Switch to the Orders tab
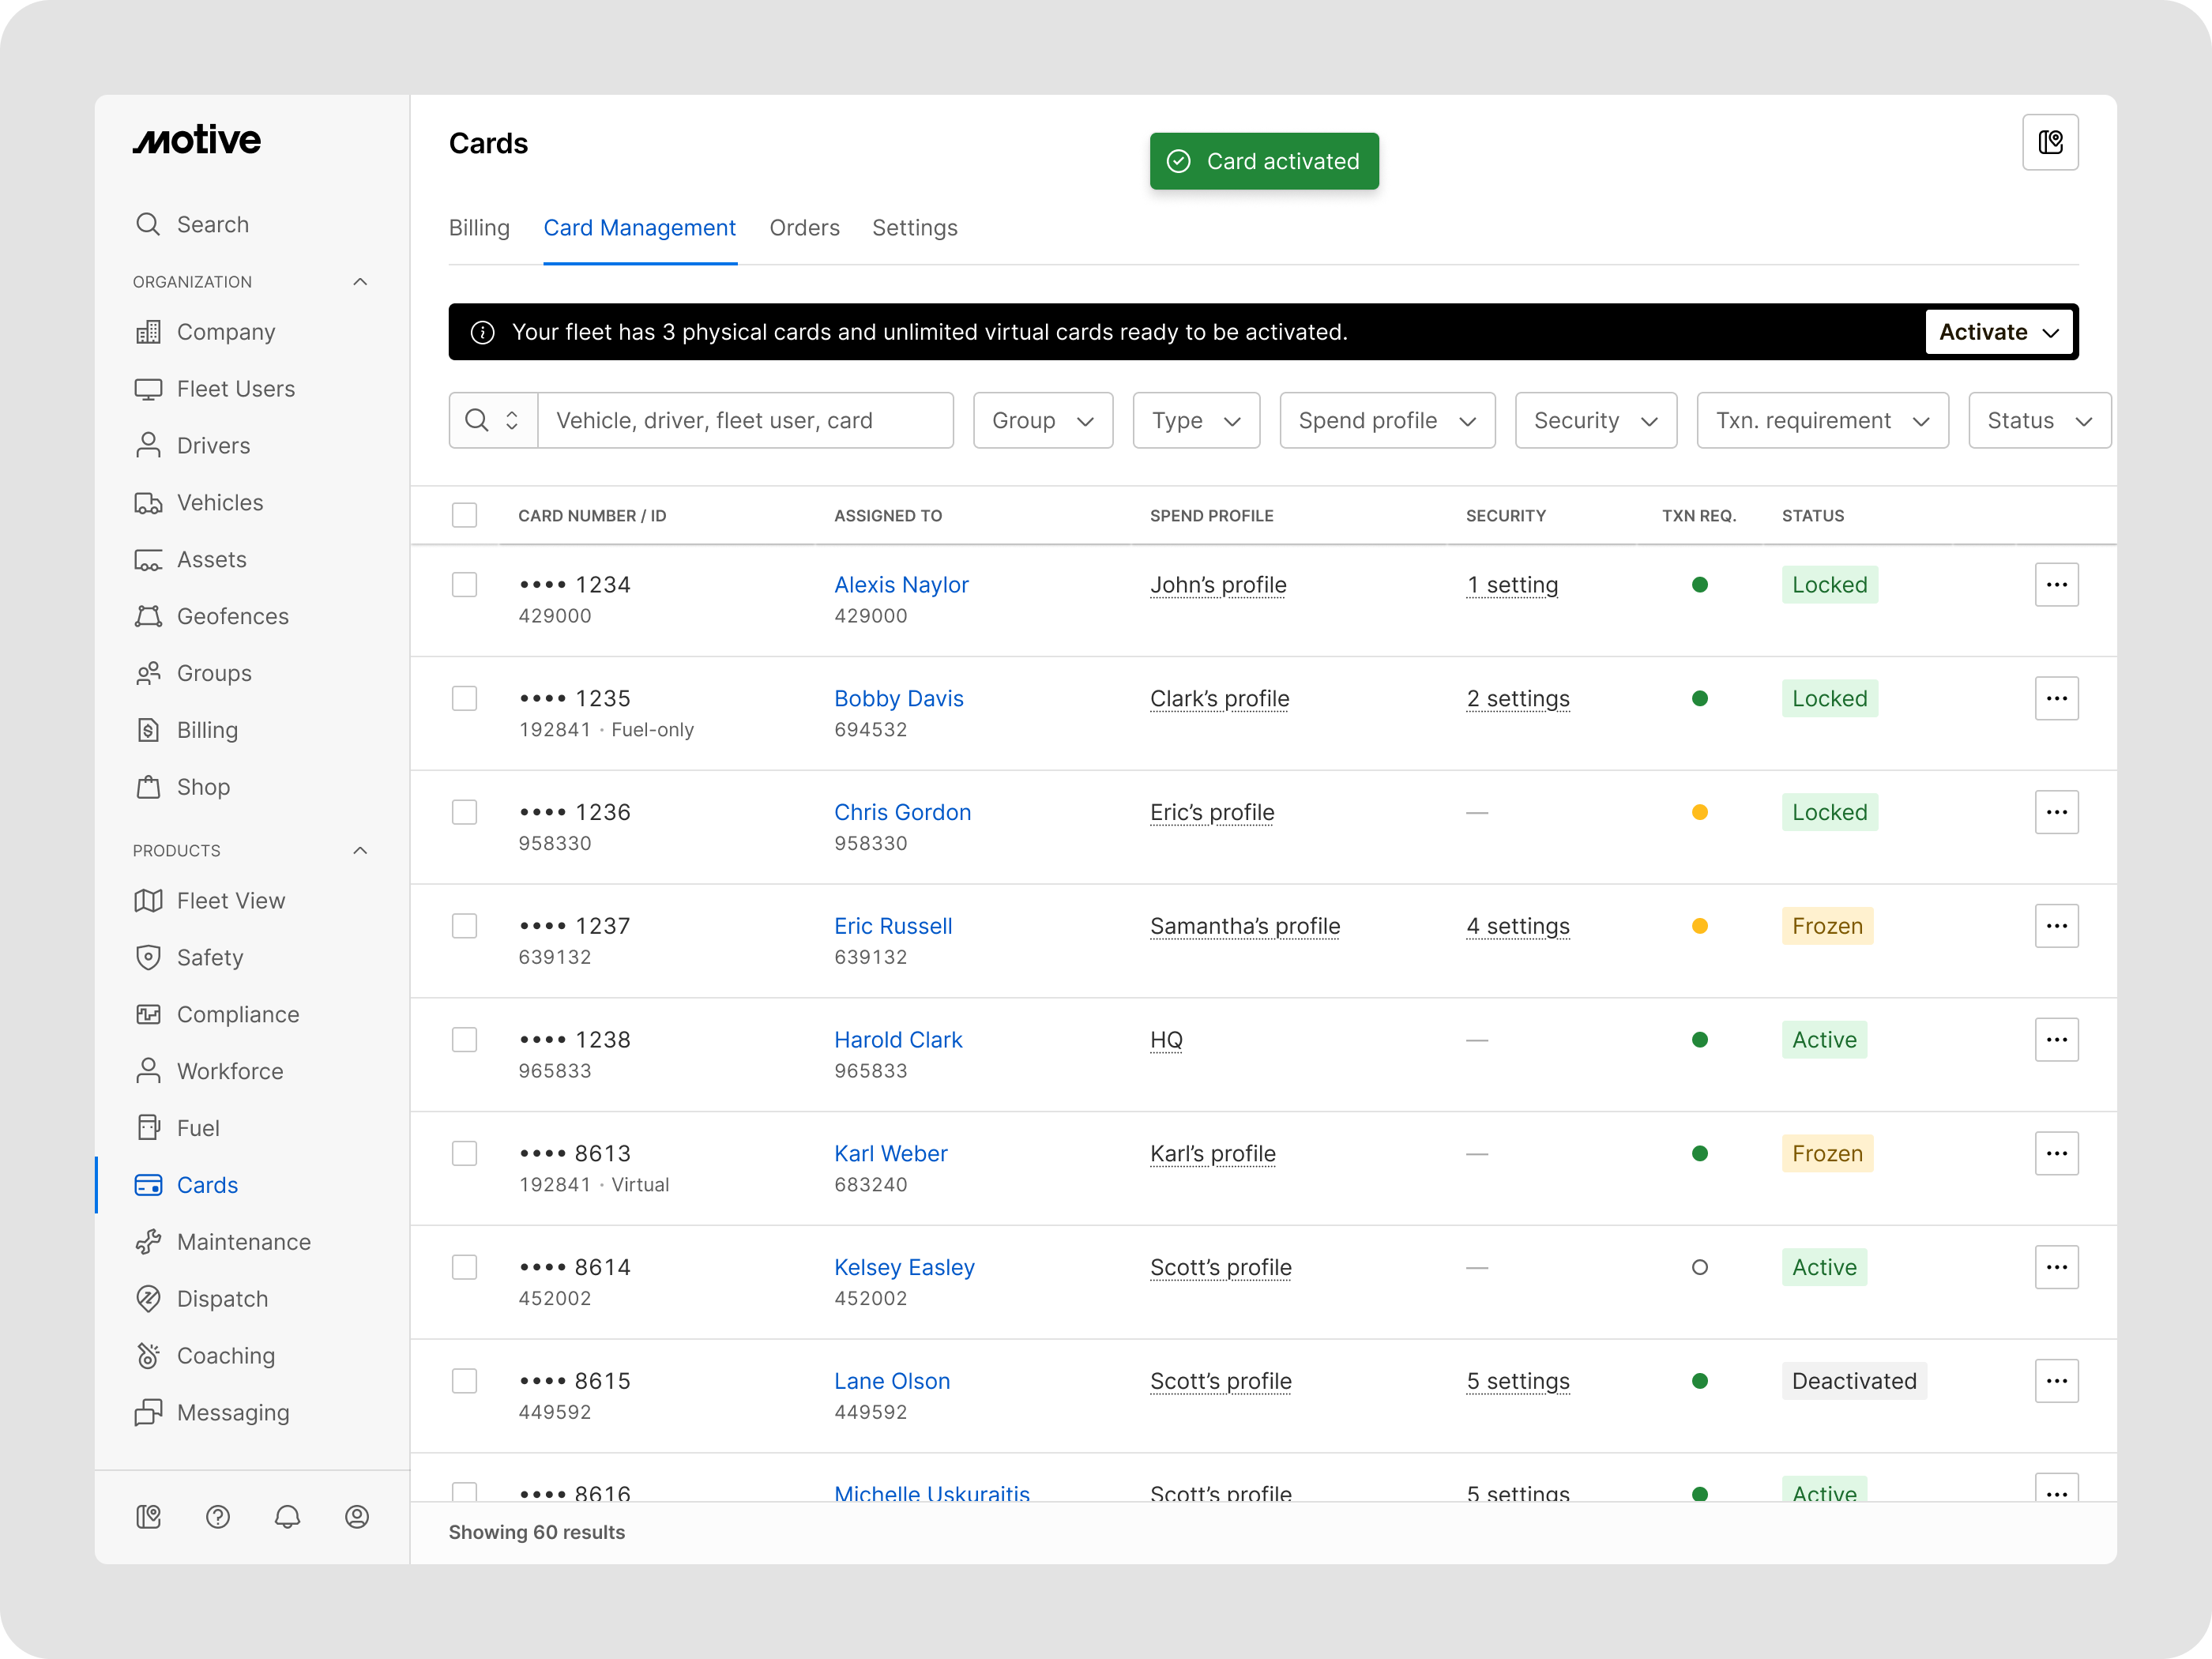2212x1659 pixels. (x=804, y=228)
